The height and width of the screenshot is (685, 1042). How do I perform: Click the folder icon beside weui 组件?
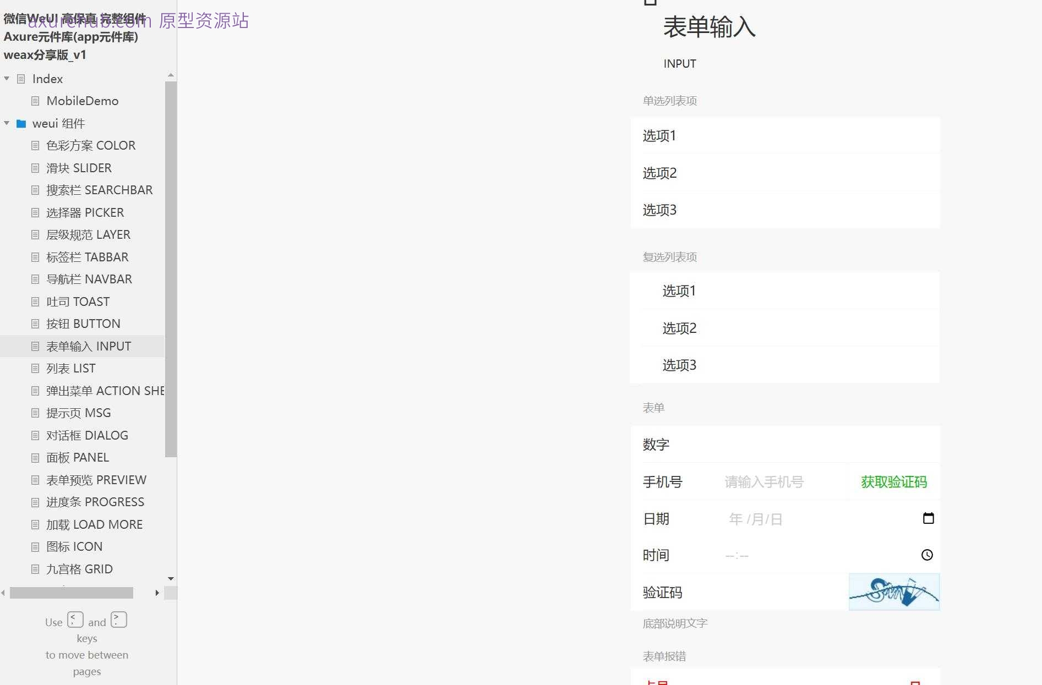click(21, 123)
